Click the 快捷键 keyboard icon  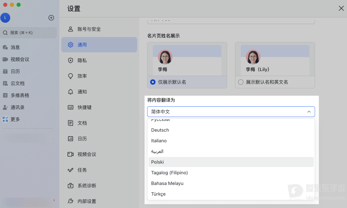tap(70, 107)
